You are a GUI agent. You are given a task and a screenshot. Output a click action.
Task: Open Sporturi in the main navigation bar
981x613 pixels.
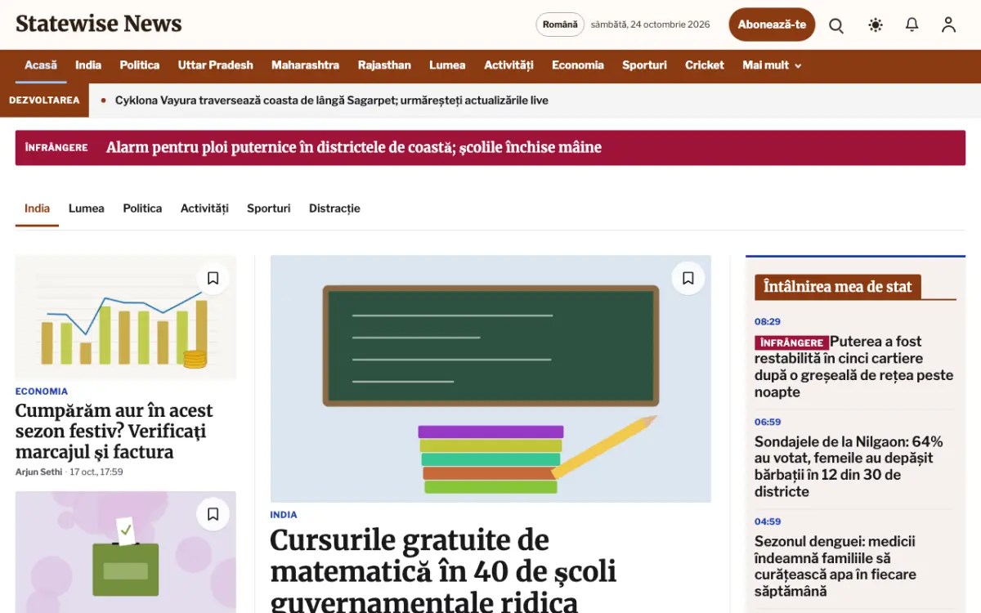click(x=645, y=65)
